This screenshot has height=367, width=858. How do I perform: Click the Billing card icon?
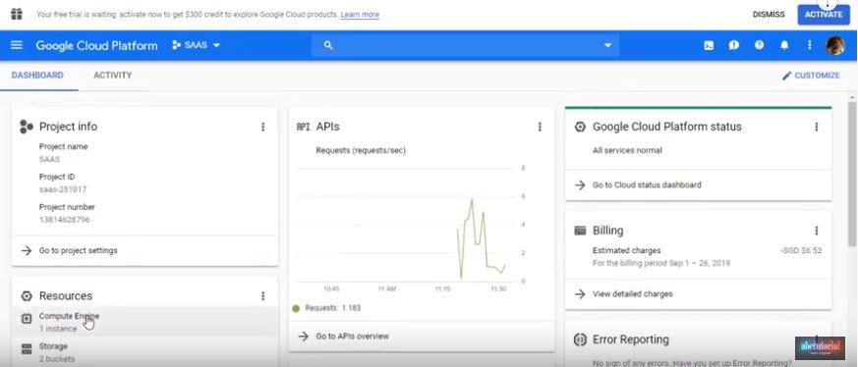580,231
